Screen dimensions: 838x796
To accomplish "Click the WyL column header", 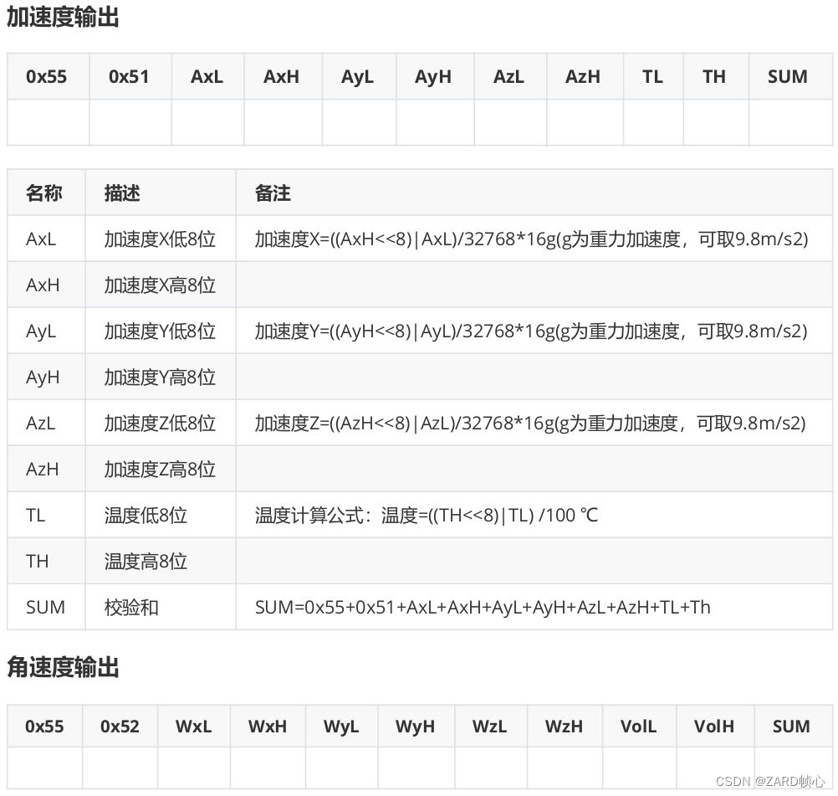I will coord(341,726).
